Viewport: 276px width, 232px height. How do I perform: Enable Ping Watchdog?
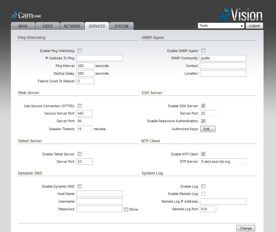click(79, 50)
